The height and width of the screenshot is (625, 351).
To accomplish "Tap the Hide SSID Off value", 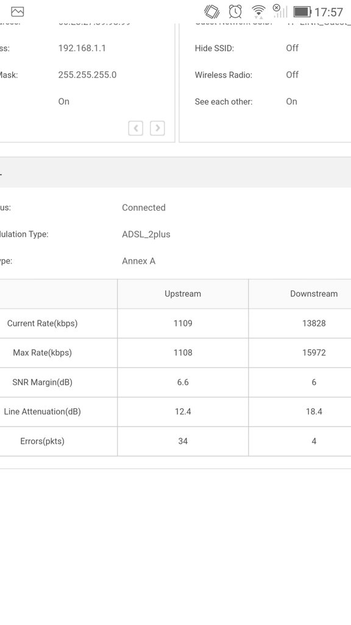I will (x=292, y=48).
